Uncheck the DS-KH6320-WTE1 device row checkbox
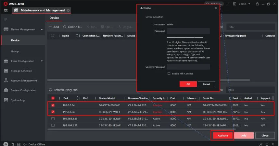Screen dimensions: 279x146 [53, 112]
